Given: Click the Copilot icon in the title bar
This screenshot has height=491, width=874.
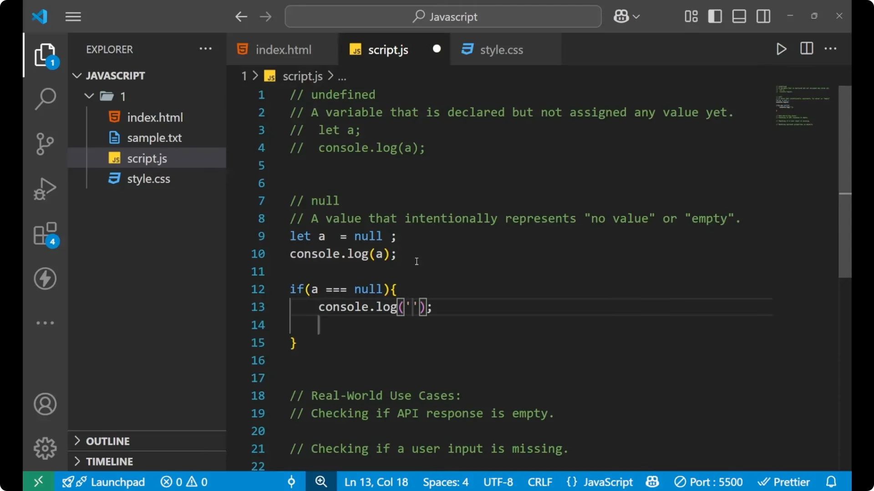Looking at the screenshot, I should [623, 16].
